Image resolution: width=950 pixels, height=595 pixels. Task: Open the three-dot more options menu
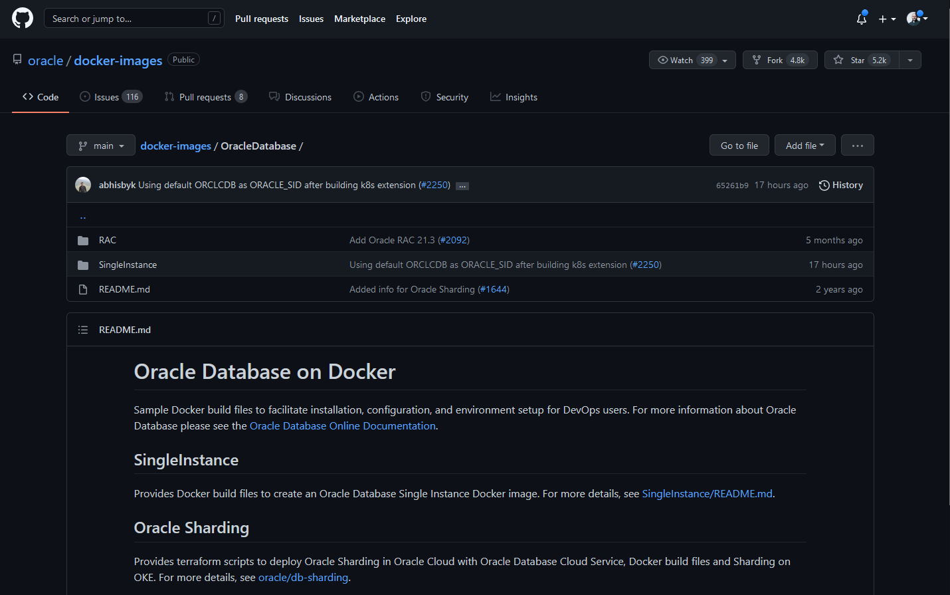point(857,146)
